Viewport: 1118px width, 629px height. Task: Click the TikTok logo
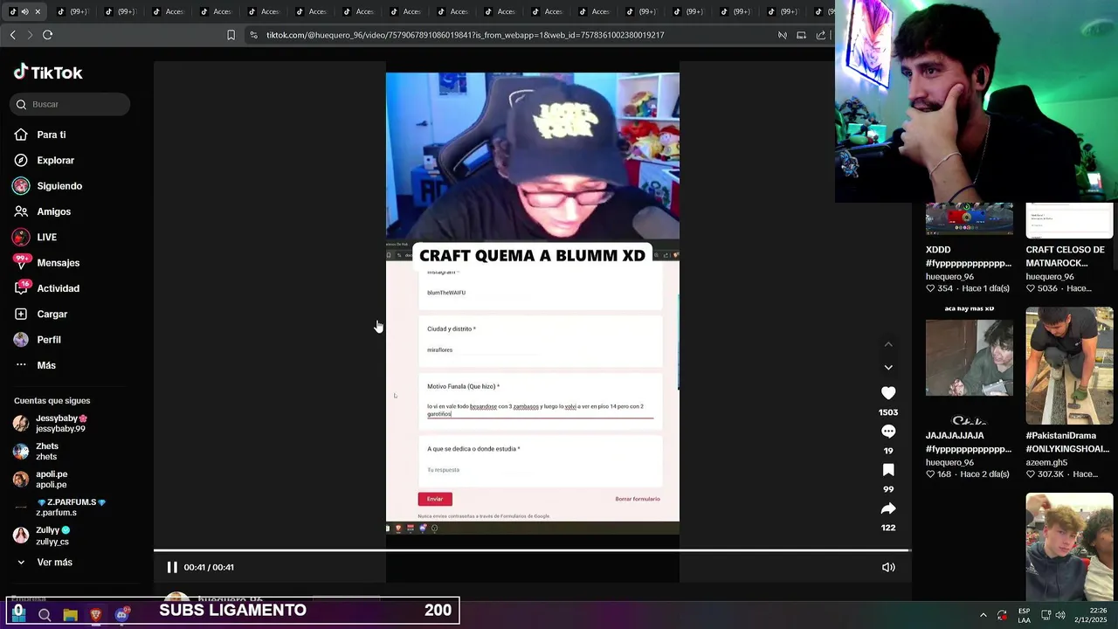pyautogui.click(x=48, y=73)
